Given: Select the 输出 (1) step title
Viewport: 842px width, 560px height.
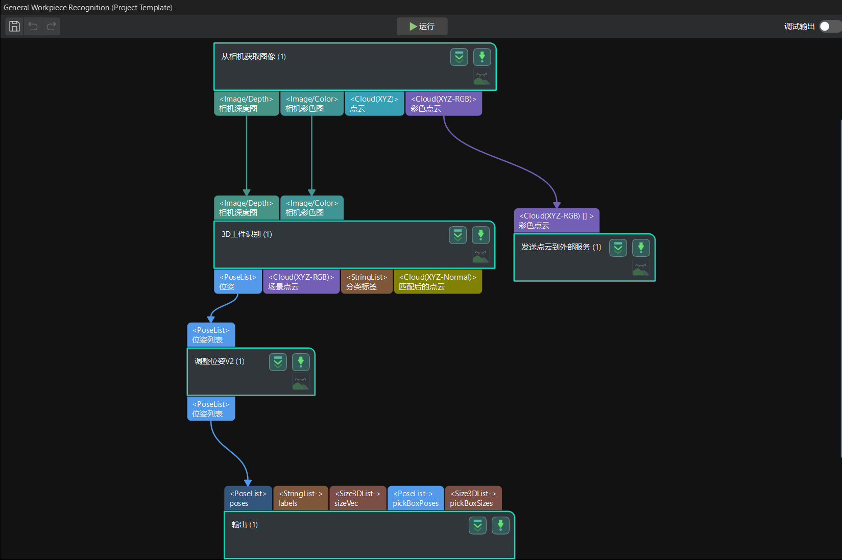Looking at the screenshot, I should tap(245, 525).
